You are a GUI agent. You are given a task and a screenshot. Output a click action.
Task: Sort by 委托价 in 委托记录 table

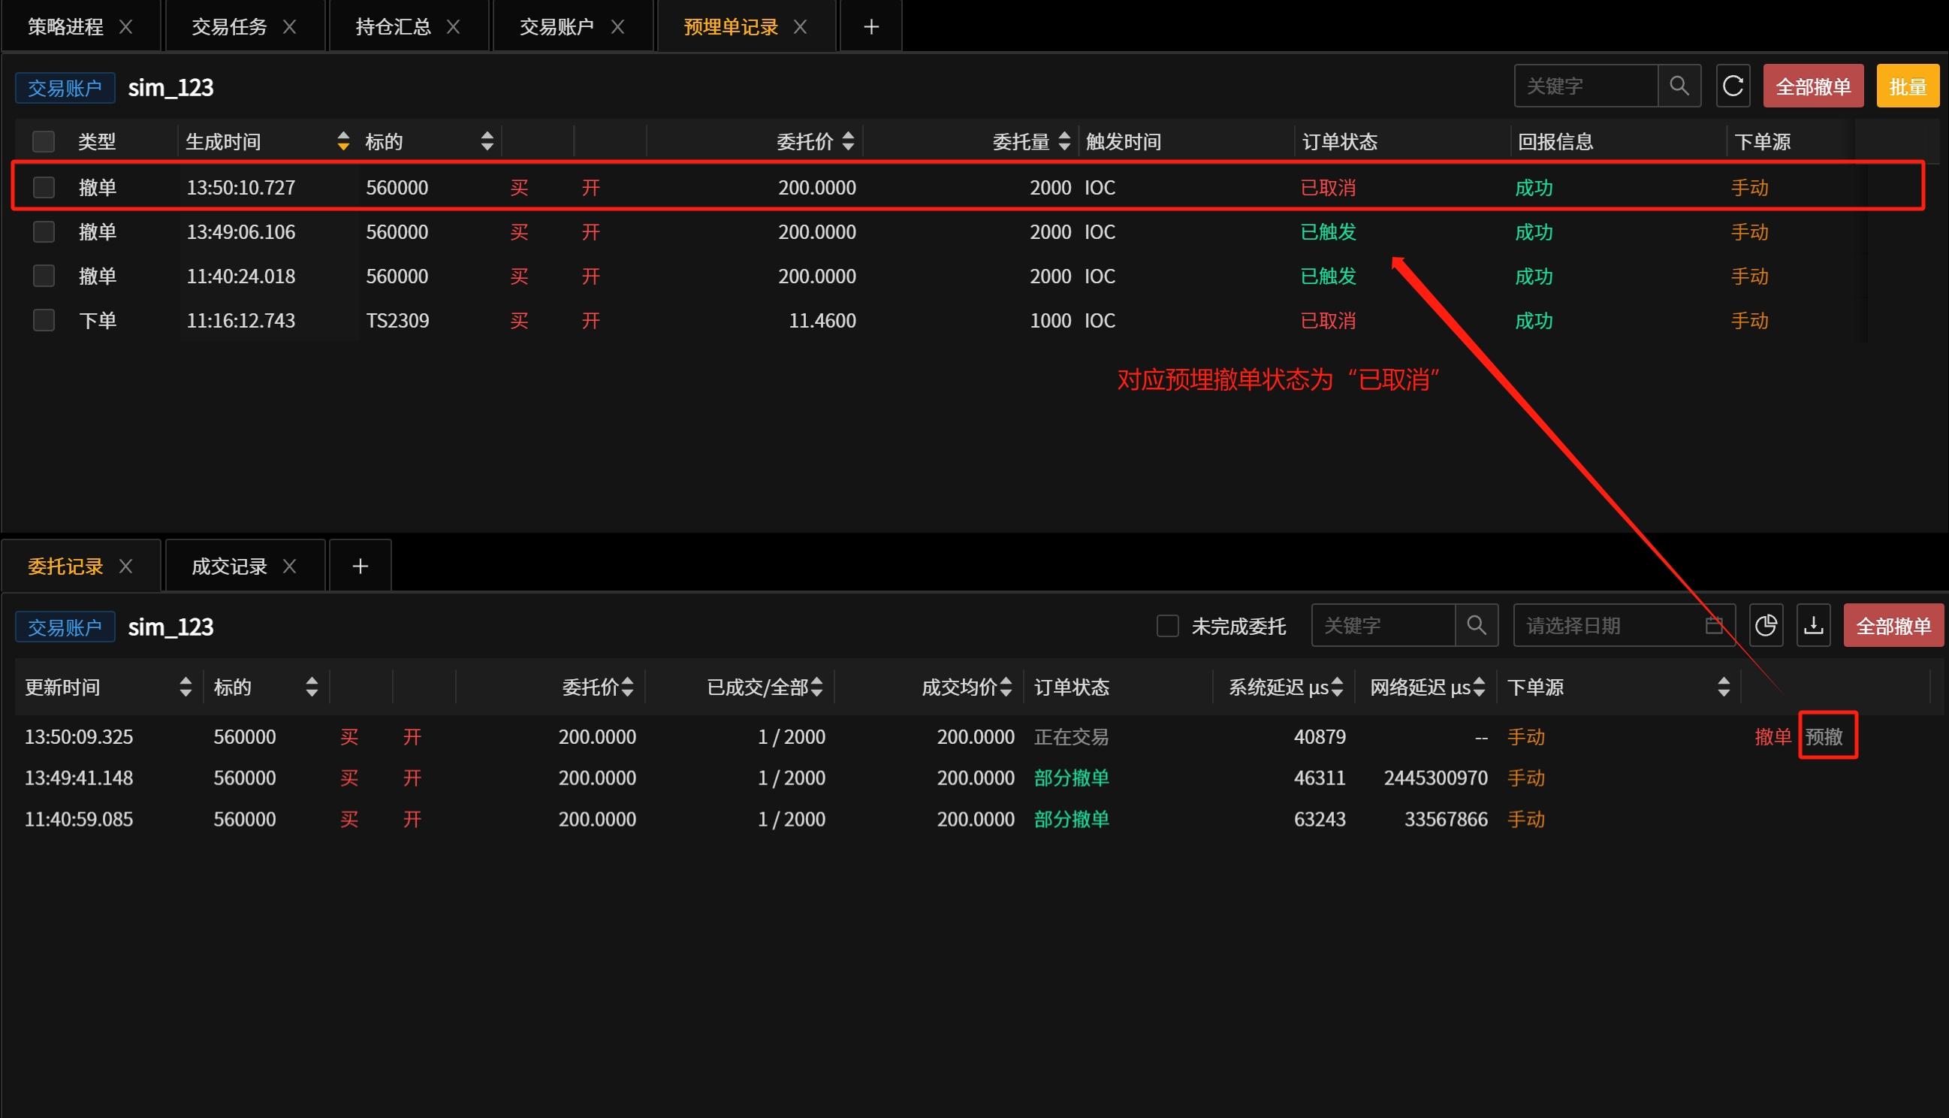(x=628, y=687)
